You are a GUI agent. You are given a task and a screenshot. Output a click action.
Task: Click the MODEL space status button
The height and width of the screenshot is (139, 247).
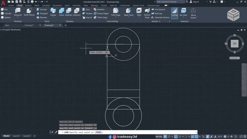[x=159, y=136]
